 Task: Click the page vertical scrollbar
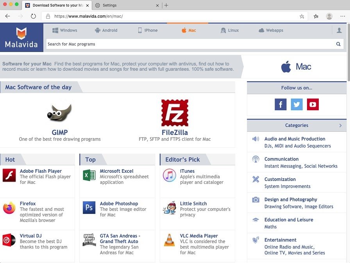pyautogui.click(x=348, y=52)
